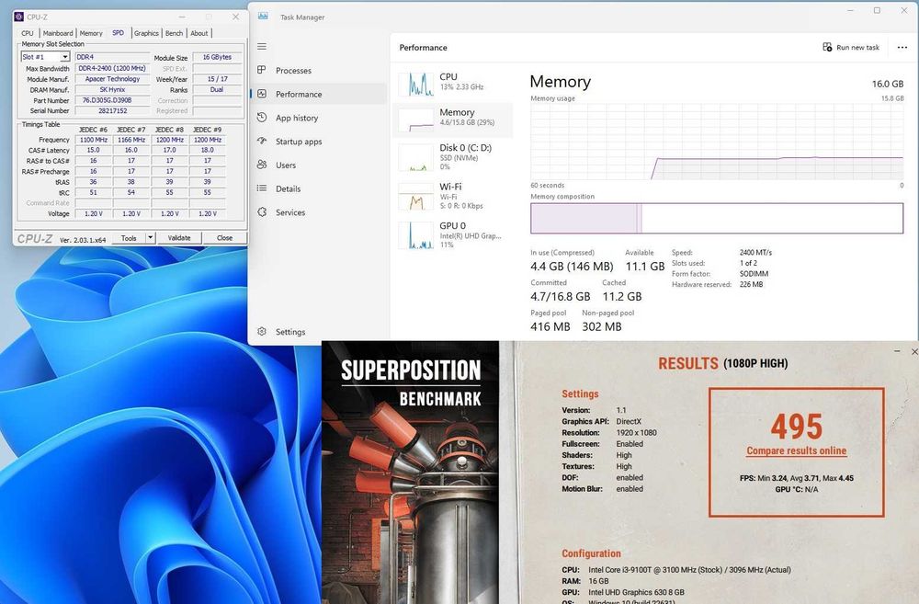
Task: Click the Committed value 4.7/16.8 GB
Action: 561,297
